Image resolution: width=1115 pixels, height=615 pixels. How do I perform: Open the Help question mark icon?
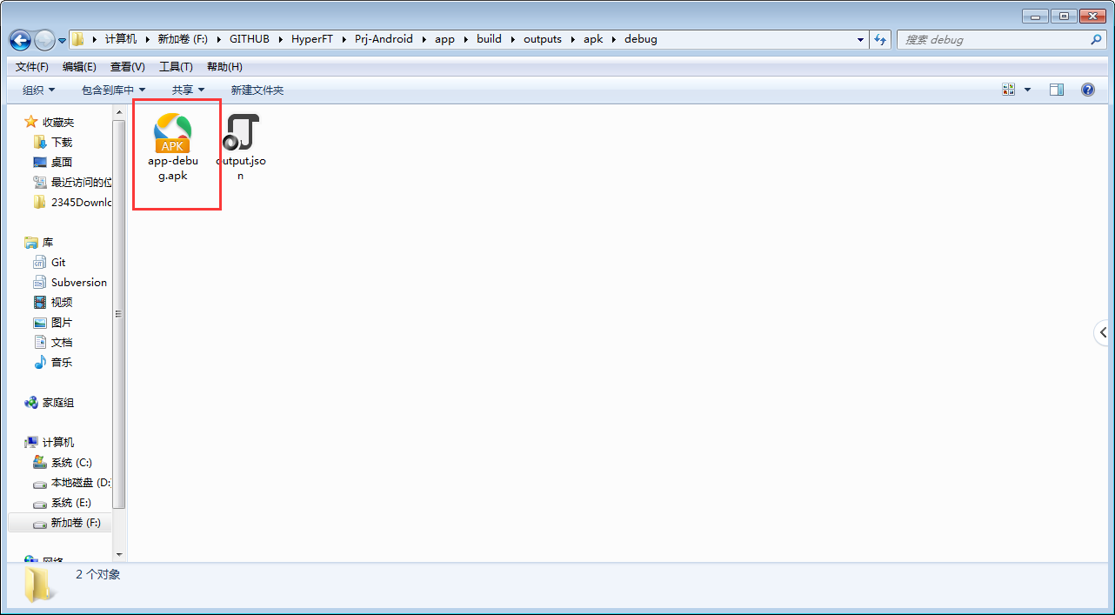[x=1087, y=90]
